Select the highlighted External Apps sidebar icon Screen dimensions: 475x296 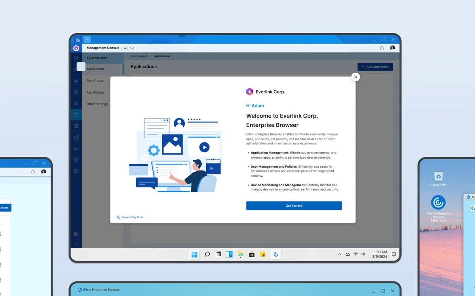[x=76, y=115]
